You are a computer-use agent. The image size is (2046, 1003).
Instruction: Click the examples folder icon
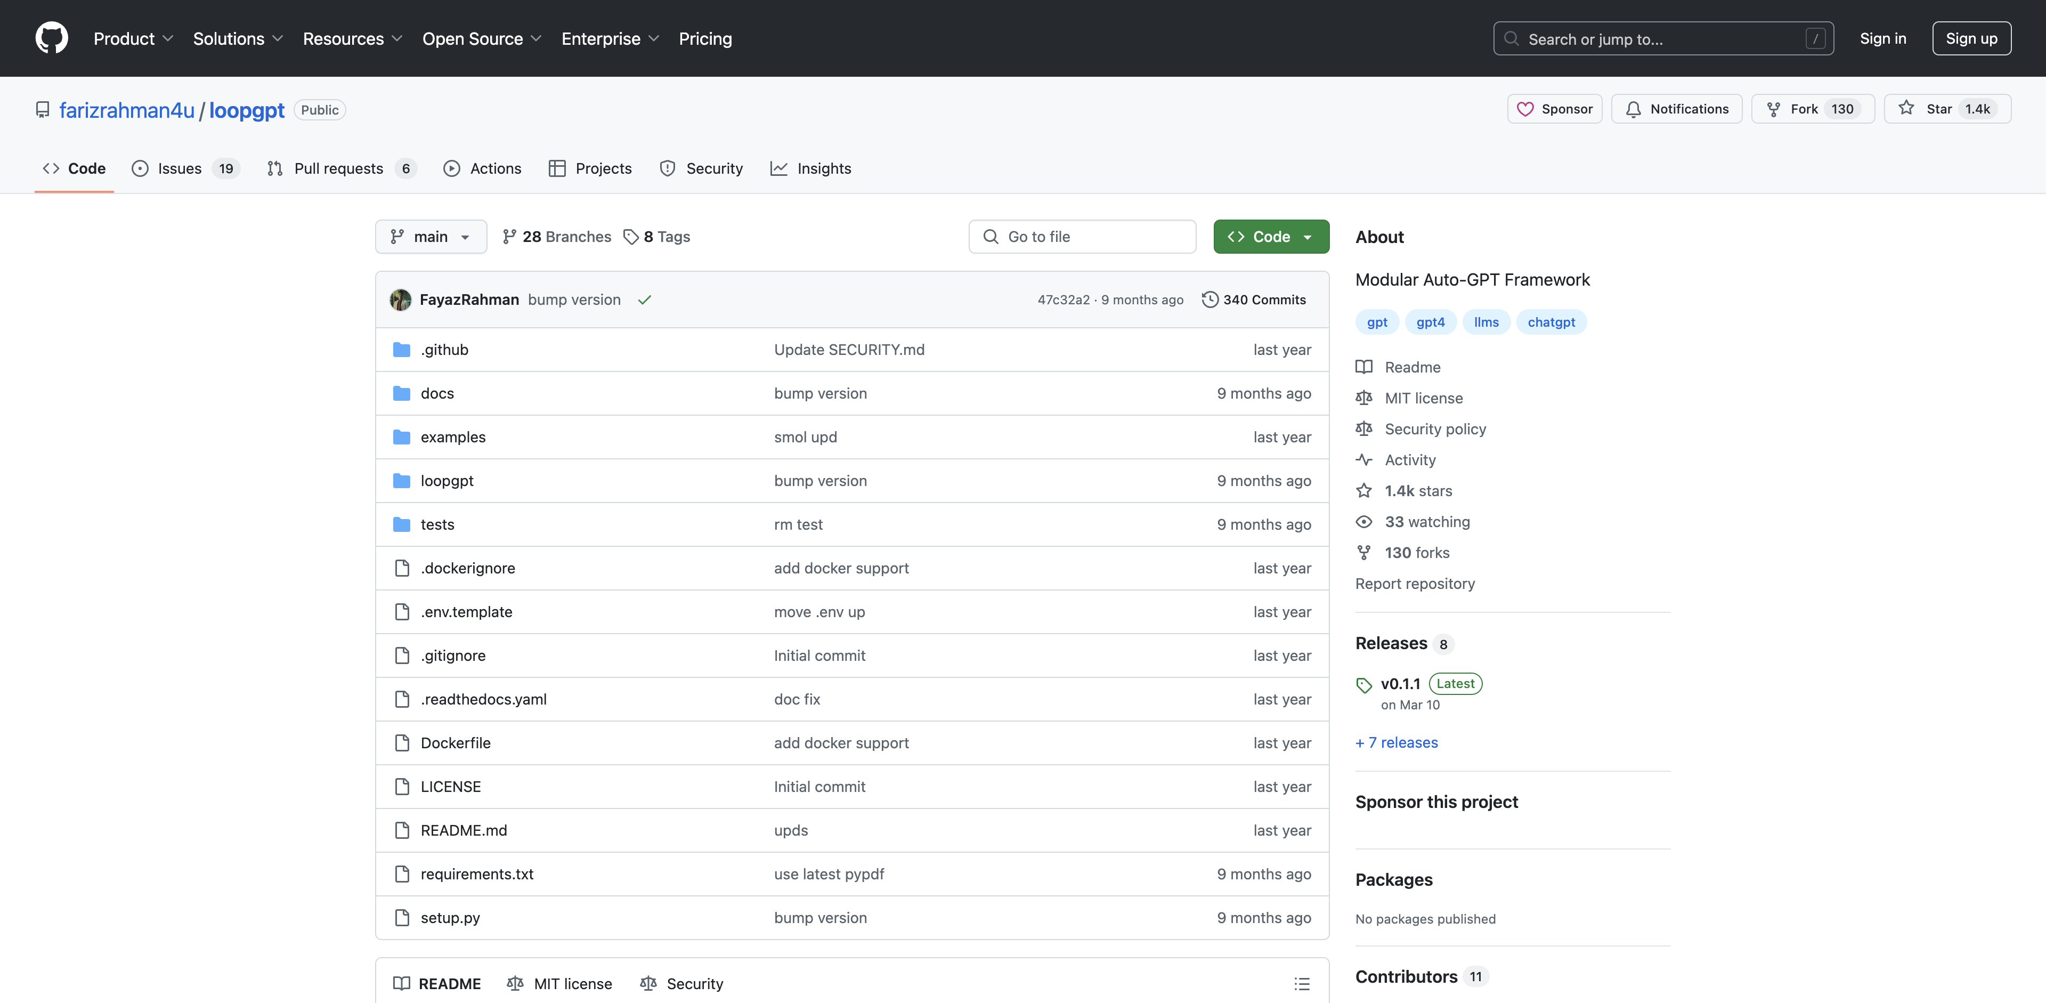click(402, 437)
